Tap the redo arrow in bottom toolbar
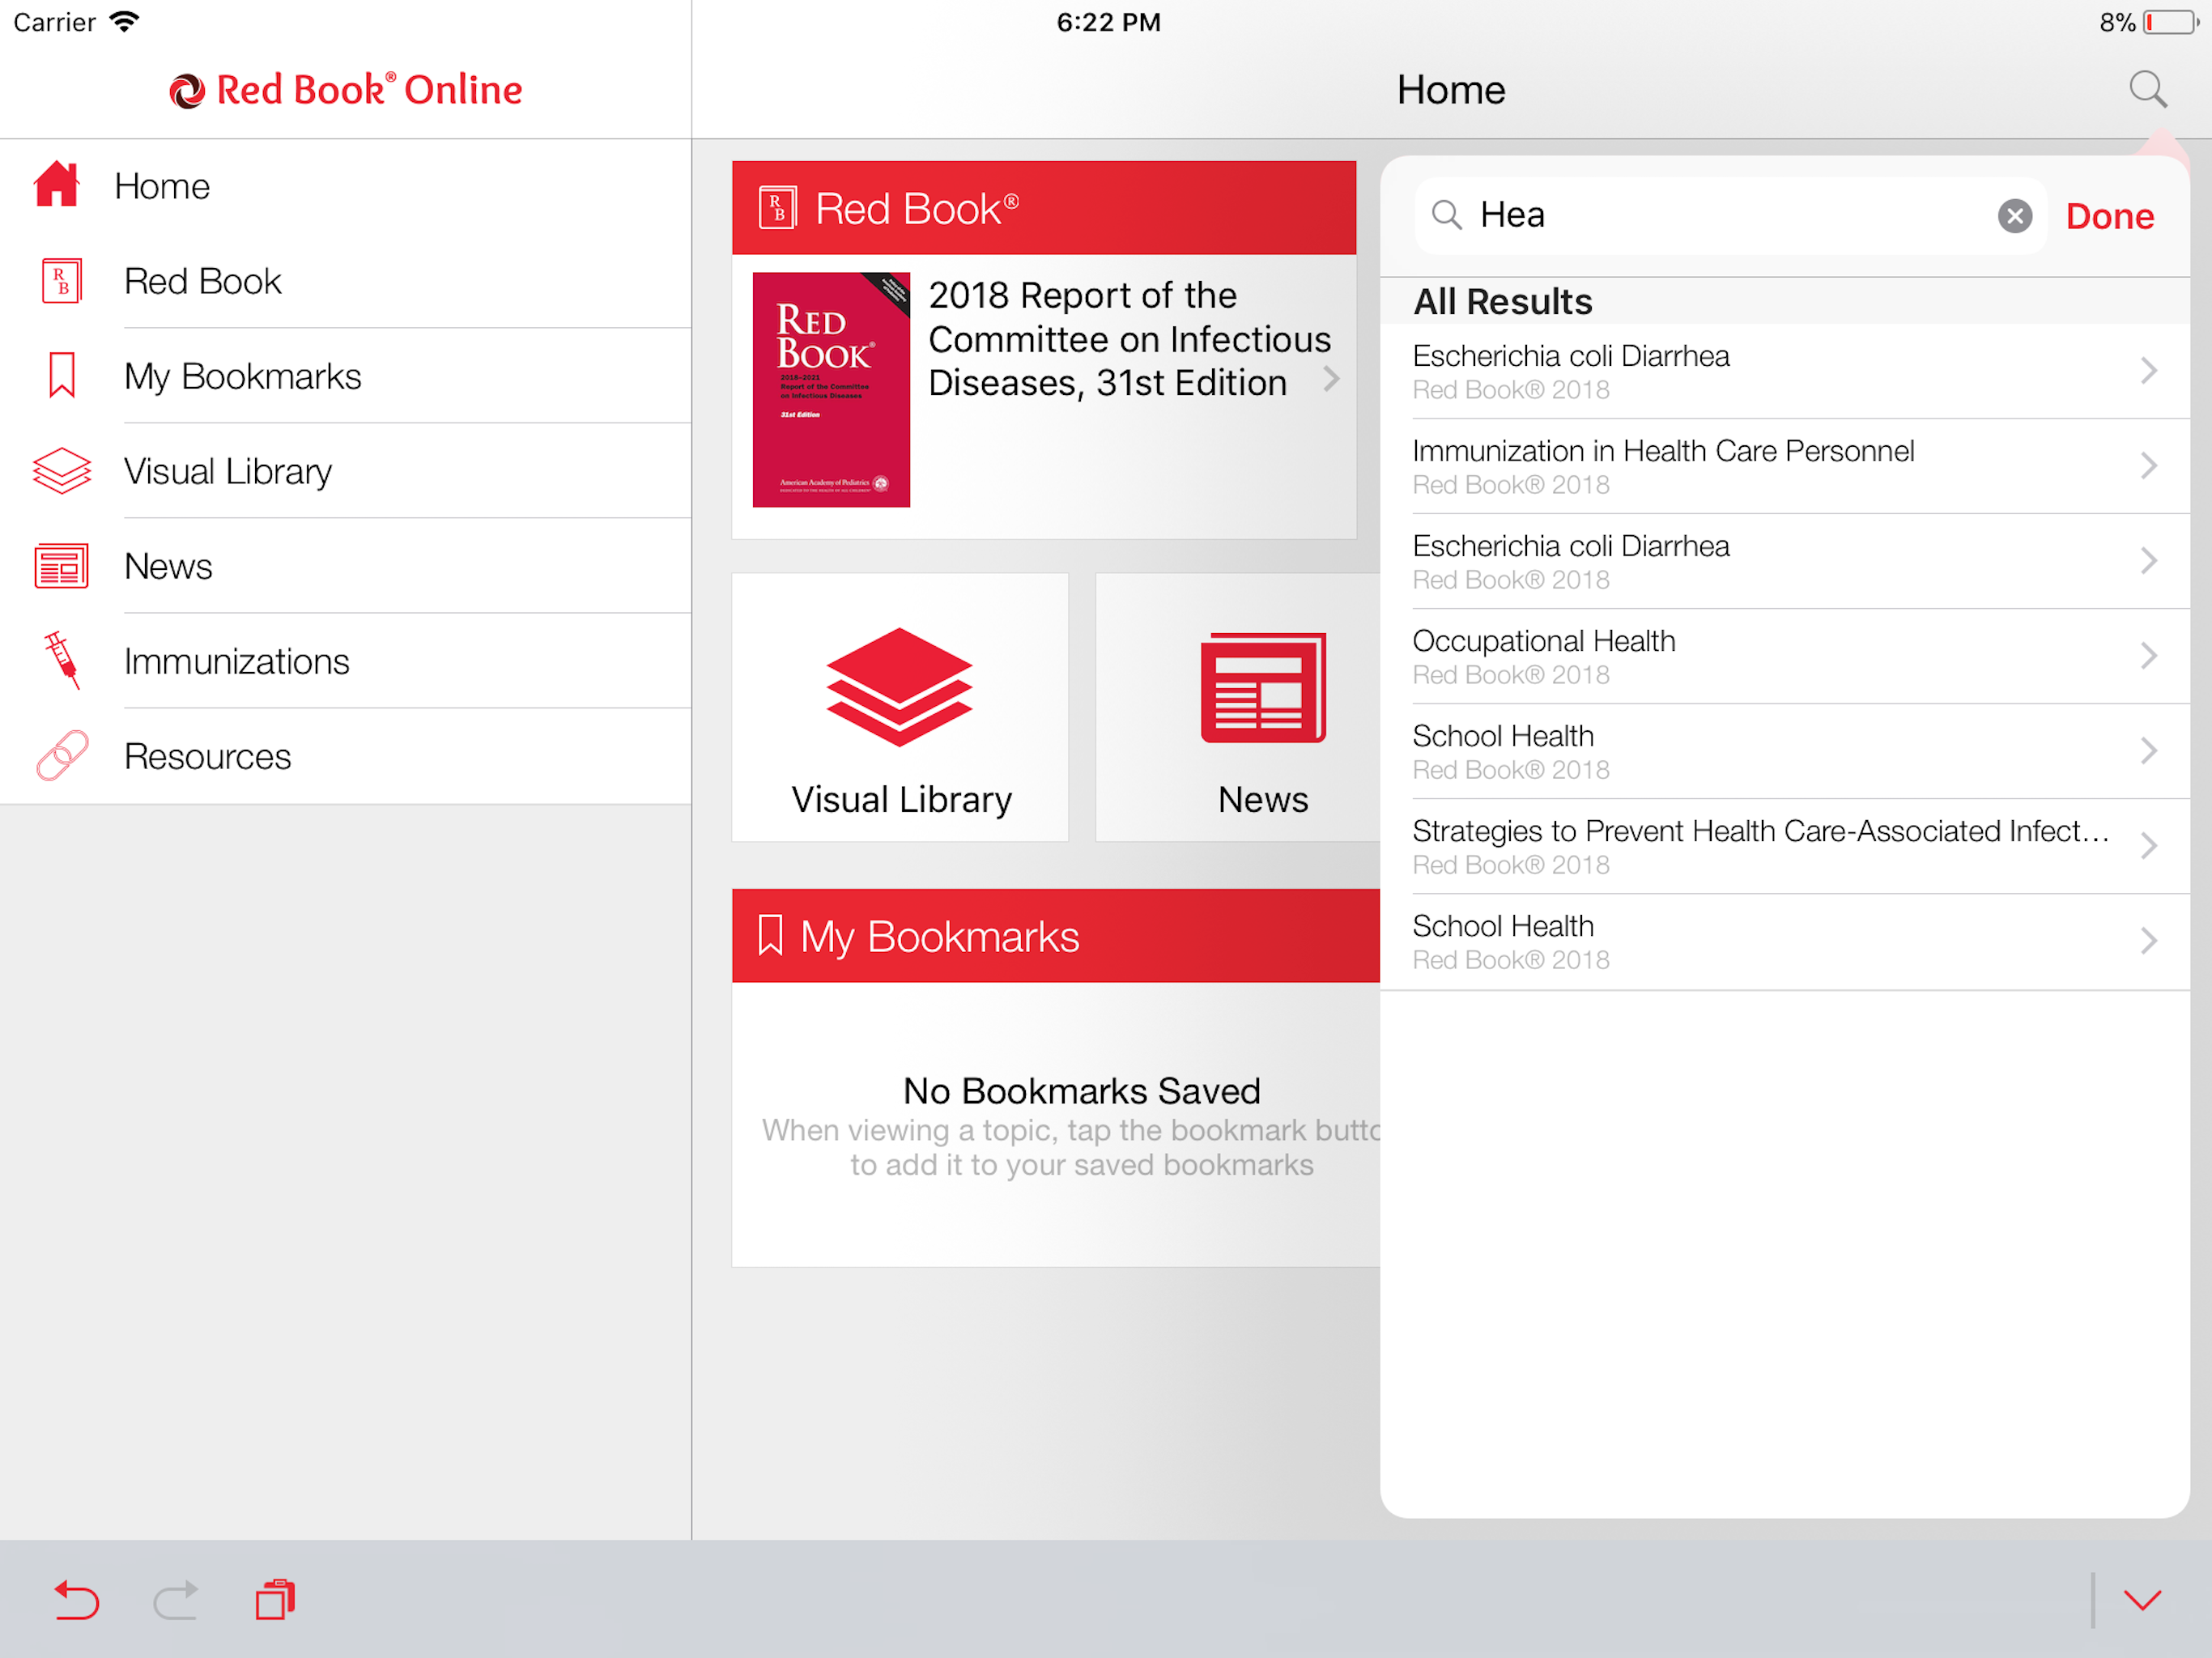The image size is (2212, 1658). (x=176, y=1599)
